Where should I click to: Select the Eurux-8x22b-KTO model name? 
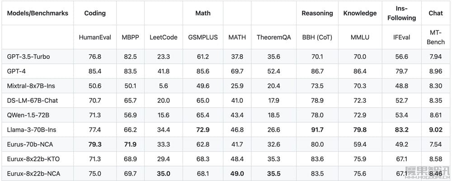tap(33, 159)
